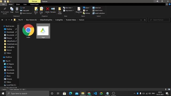171x96 pixels.
Task: Expand address bar history dropdown
Action: tap(141, 20)
